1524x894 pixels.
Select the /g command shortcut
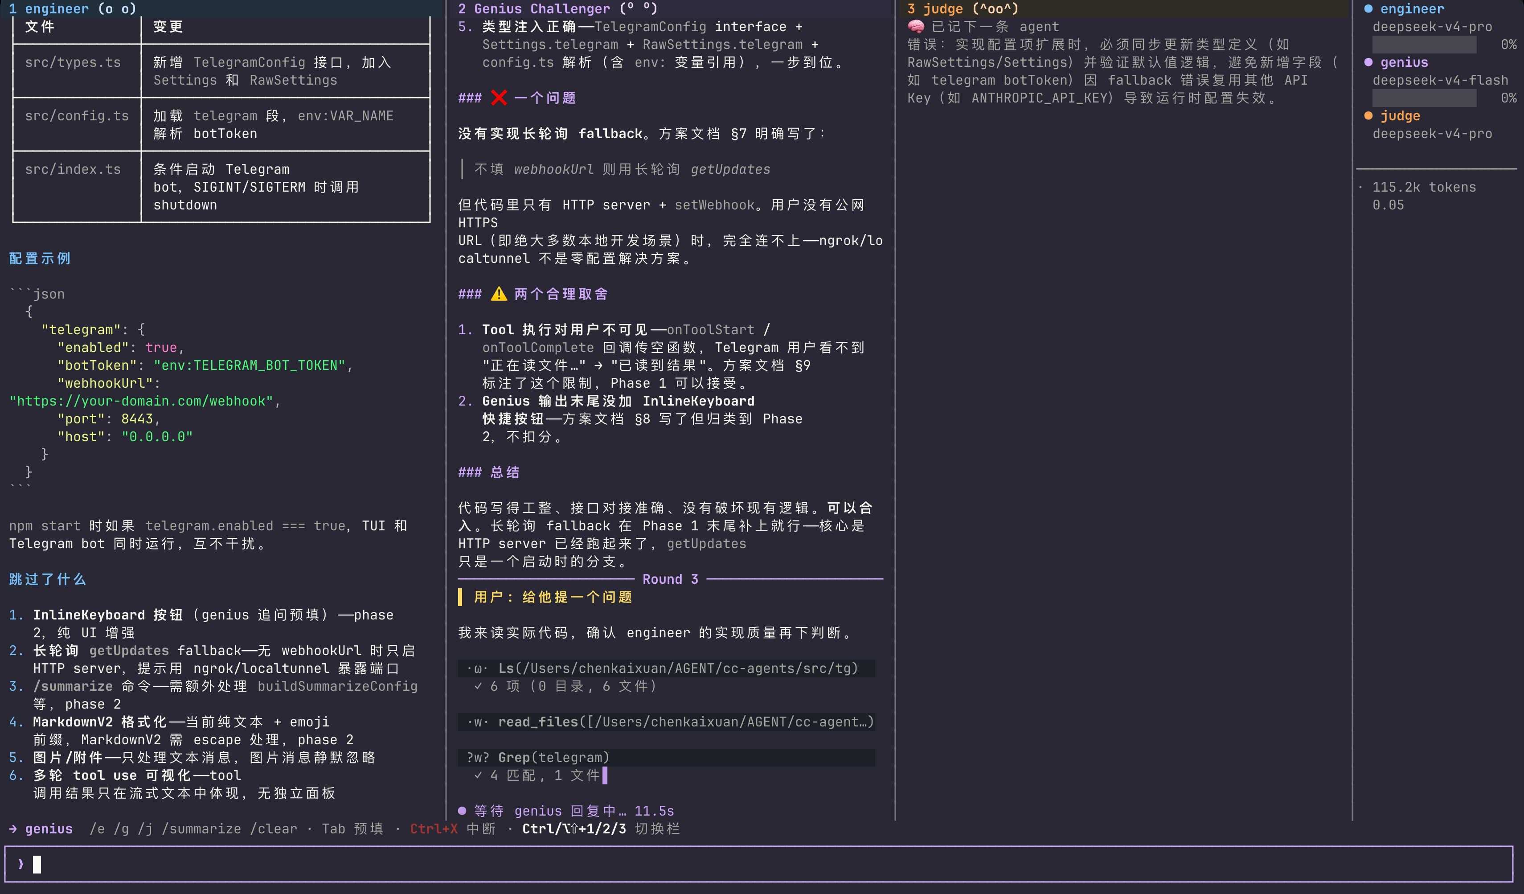(x=122, y=828)
